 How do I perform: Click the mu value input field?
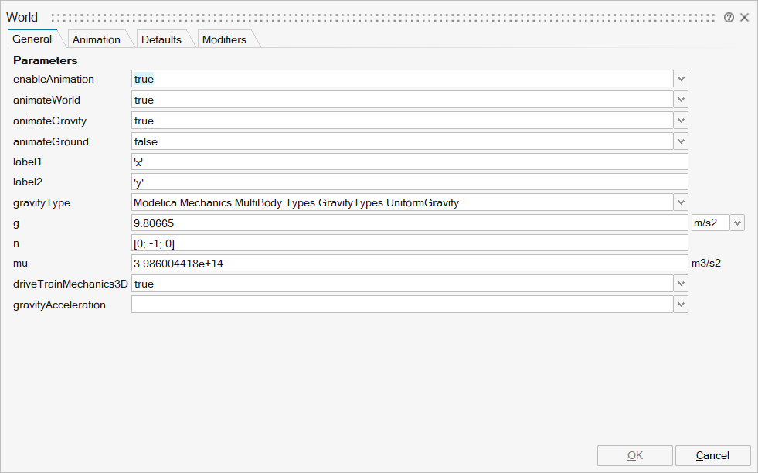tap(410, 264)
